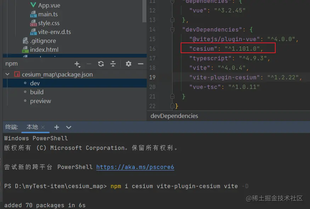Reload npm scripts with refresh icon

pyautogui.click(x=101, y=64)
